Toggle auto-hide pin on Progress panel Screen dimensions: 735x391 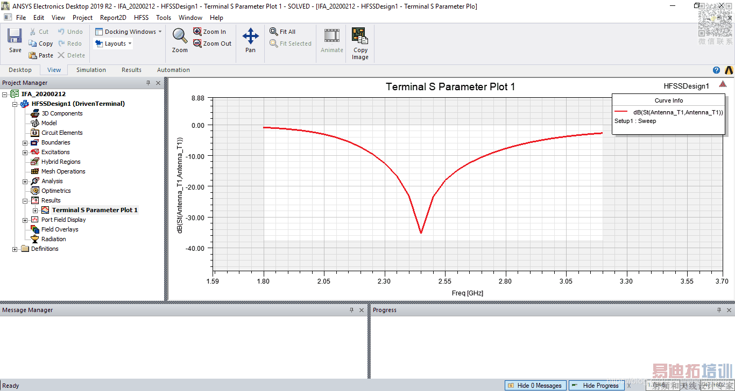(719, 310)
